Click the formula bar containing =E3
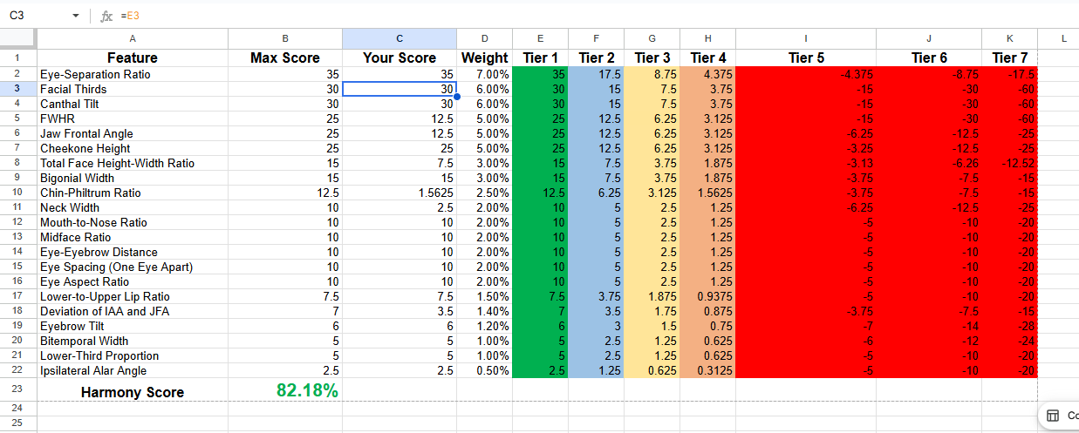 click(523, 16)
